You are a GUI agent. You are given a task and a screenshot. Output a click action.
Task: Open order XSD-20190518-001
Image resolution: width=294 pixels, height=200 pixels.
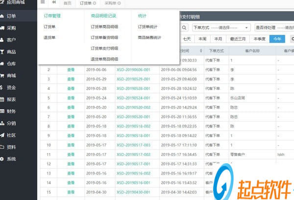(x=133, y=136)
